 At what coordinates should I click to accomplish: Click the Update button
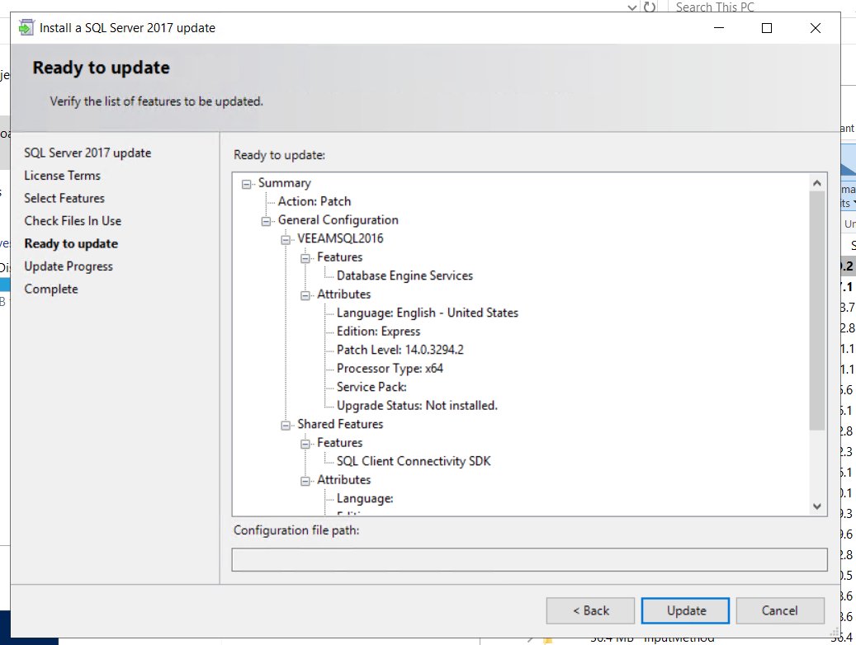click(x=685, y=610)
